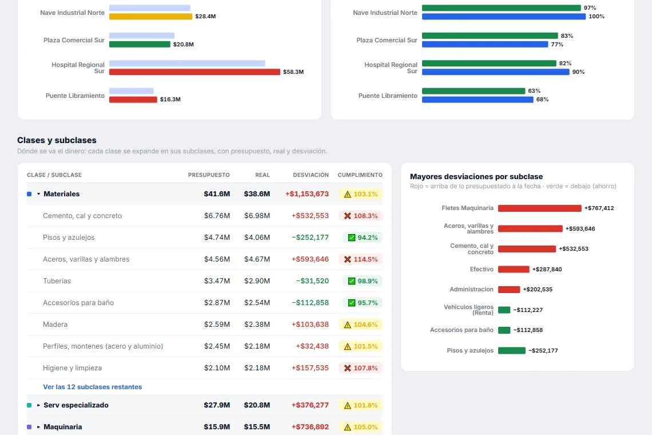This screenshot has width=652, height=435.
Task: Click the red X icon beside 114.5%
Action: (347, 259)
